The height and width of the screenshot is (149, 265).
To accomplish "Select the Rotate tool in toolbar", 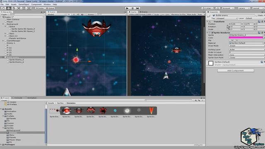I will tap(14, 8).
